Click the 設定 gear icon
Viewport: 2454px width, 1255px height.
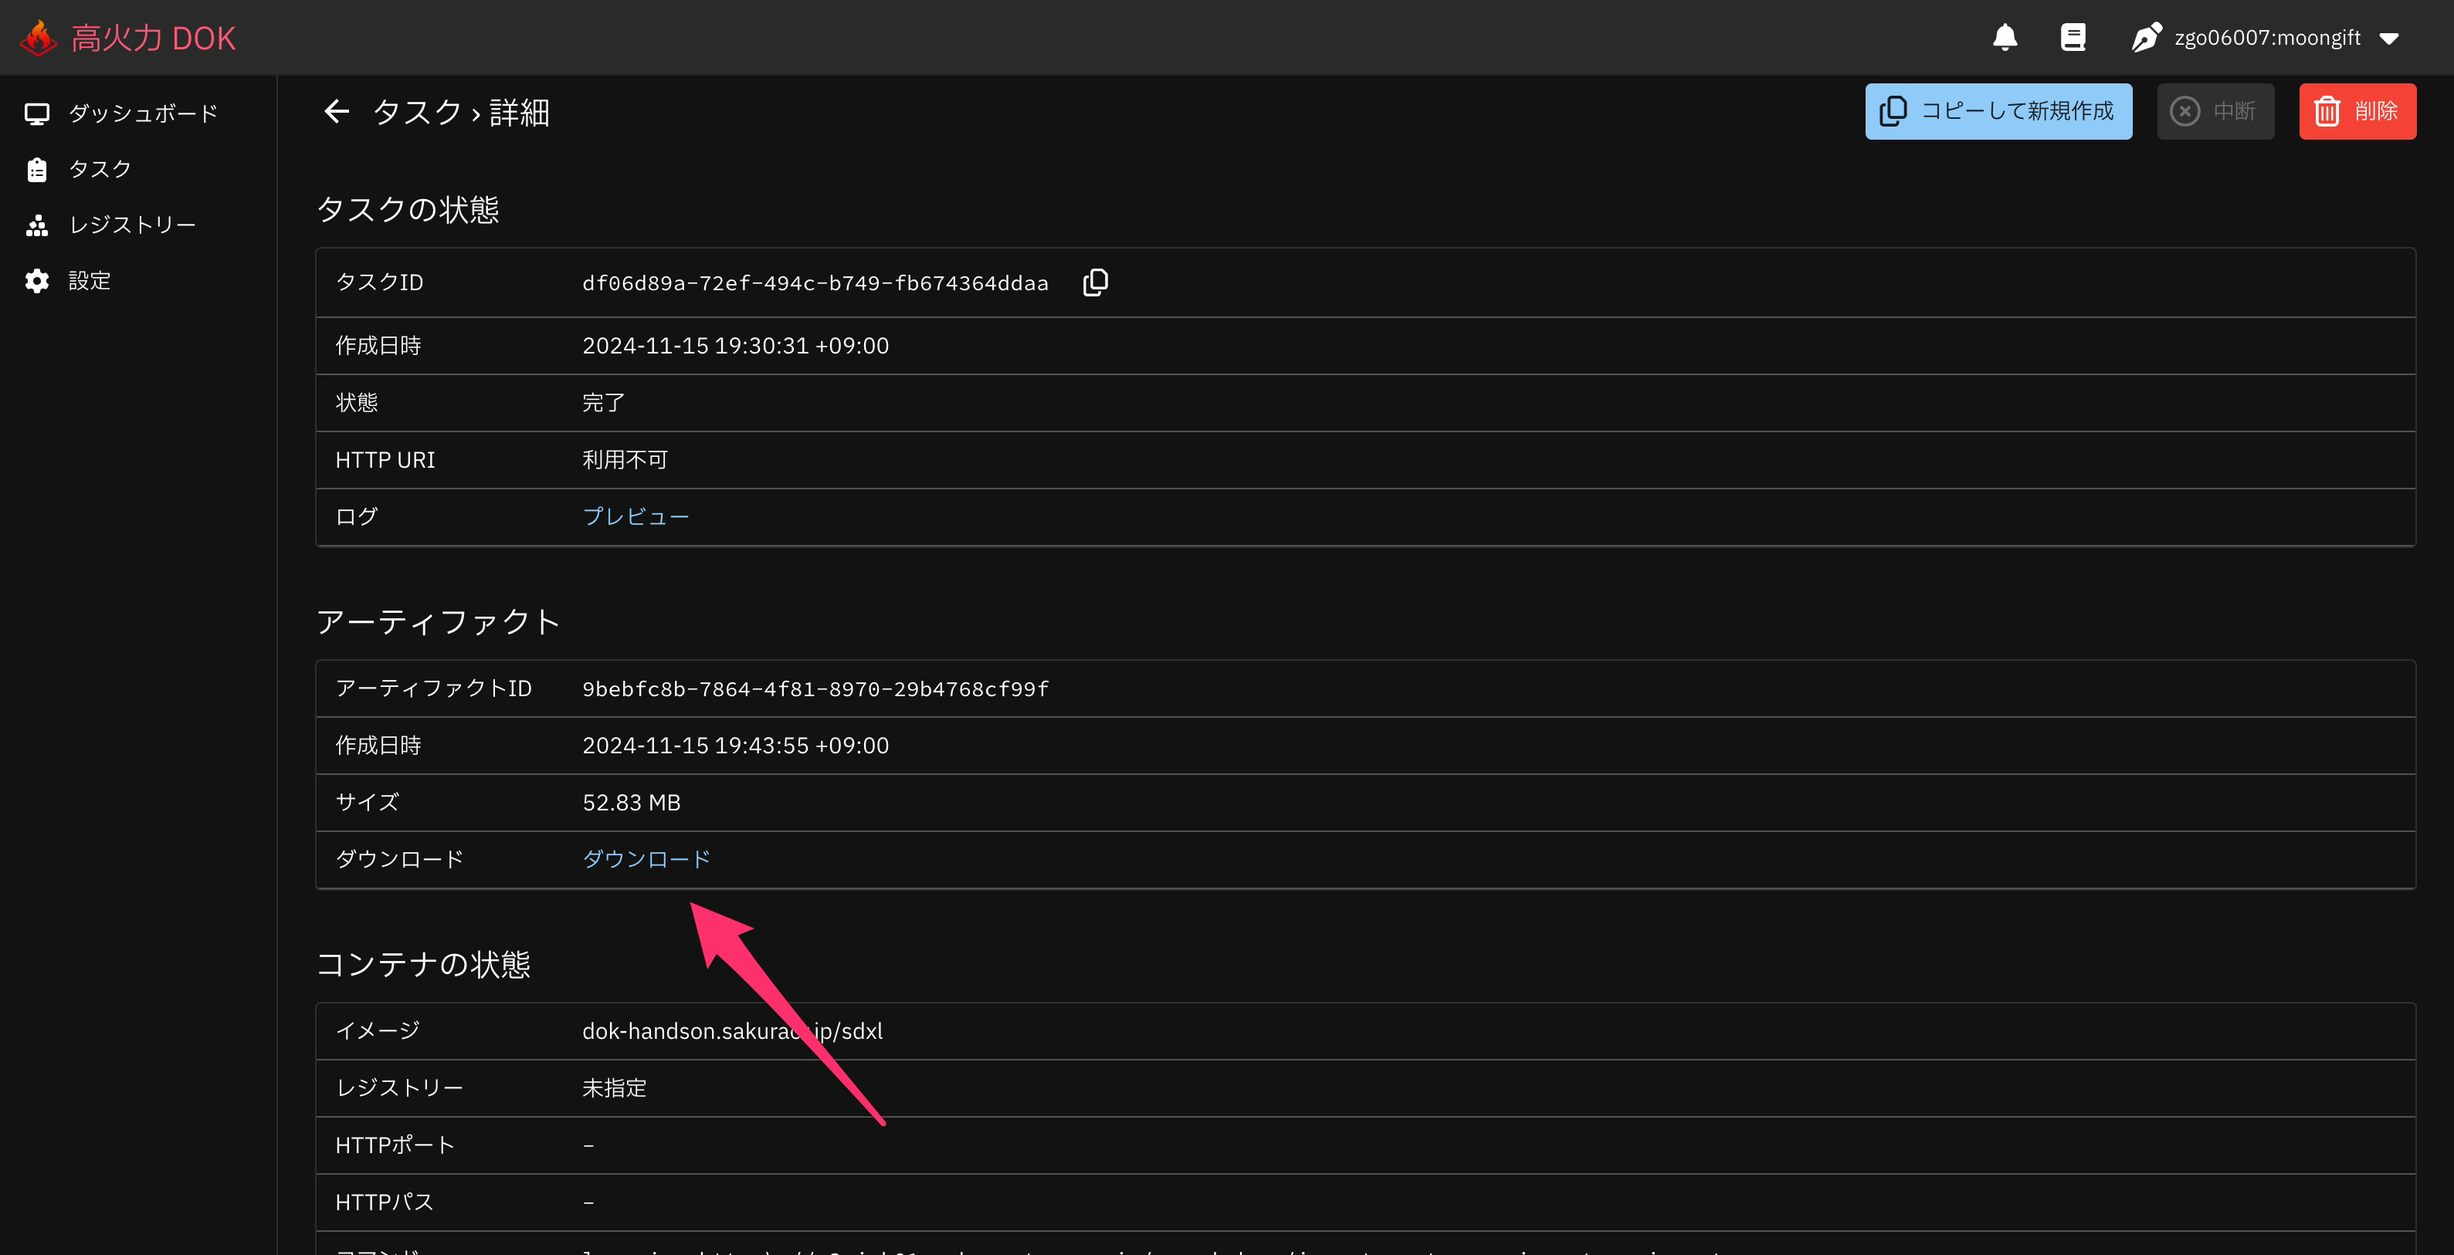point(37,281)
